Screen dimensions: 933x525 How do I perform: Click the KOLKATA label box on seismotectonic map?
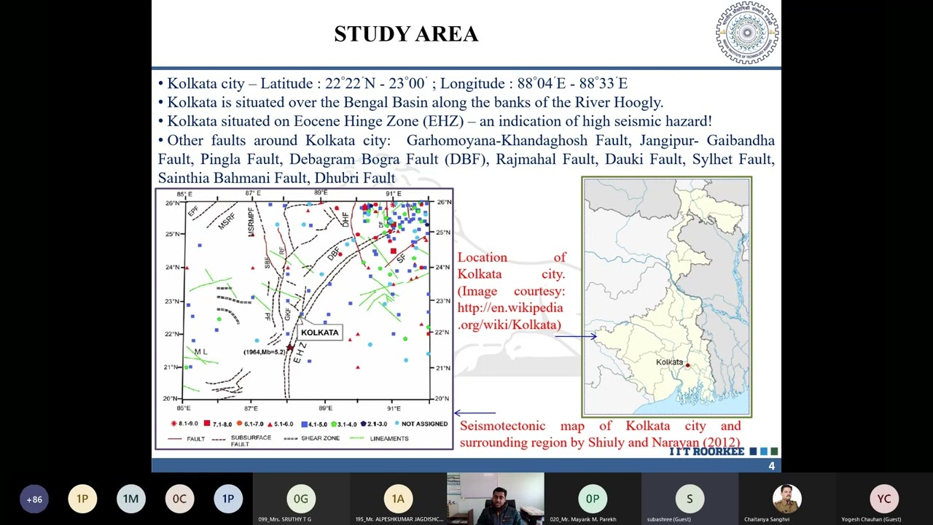[319, 332]
